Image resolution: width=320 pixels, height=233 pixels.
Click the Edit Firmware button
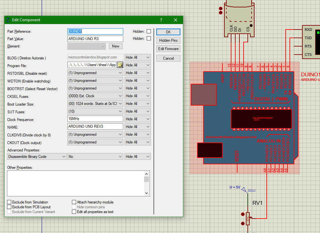click(168, 49)
